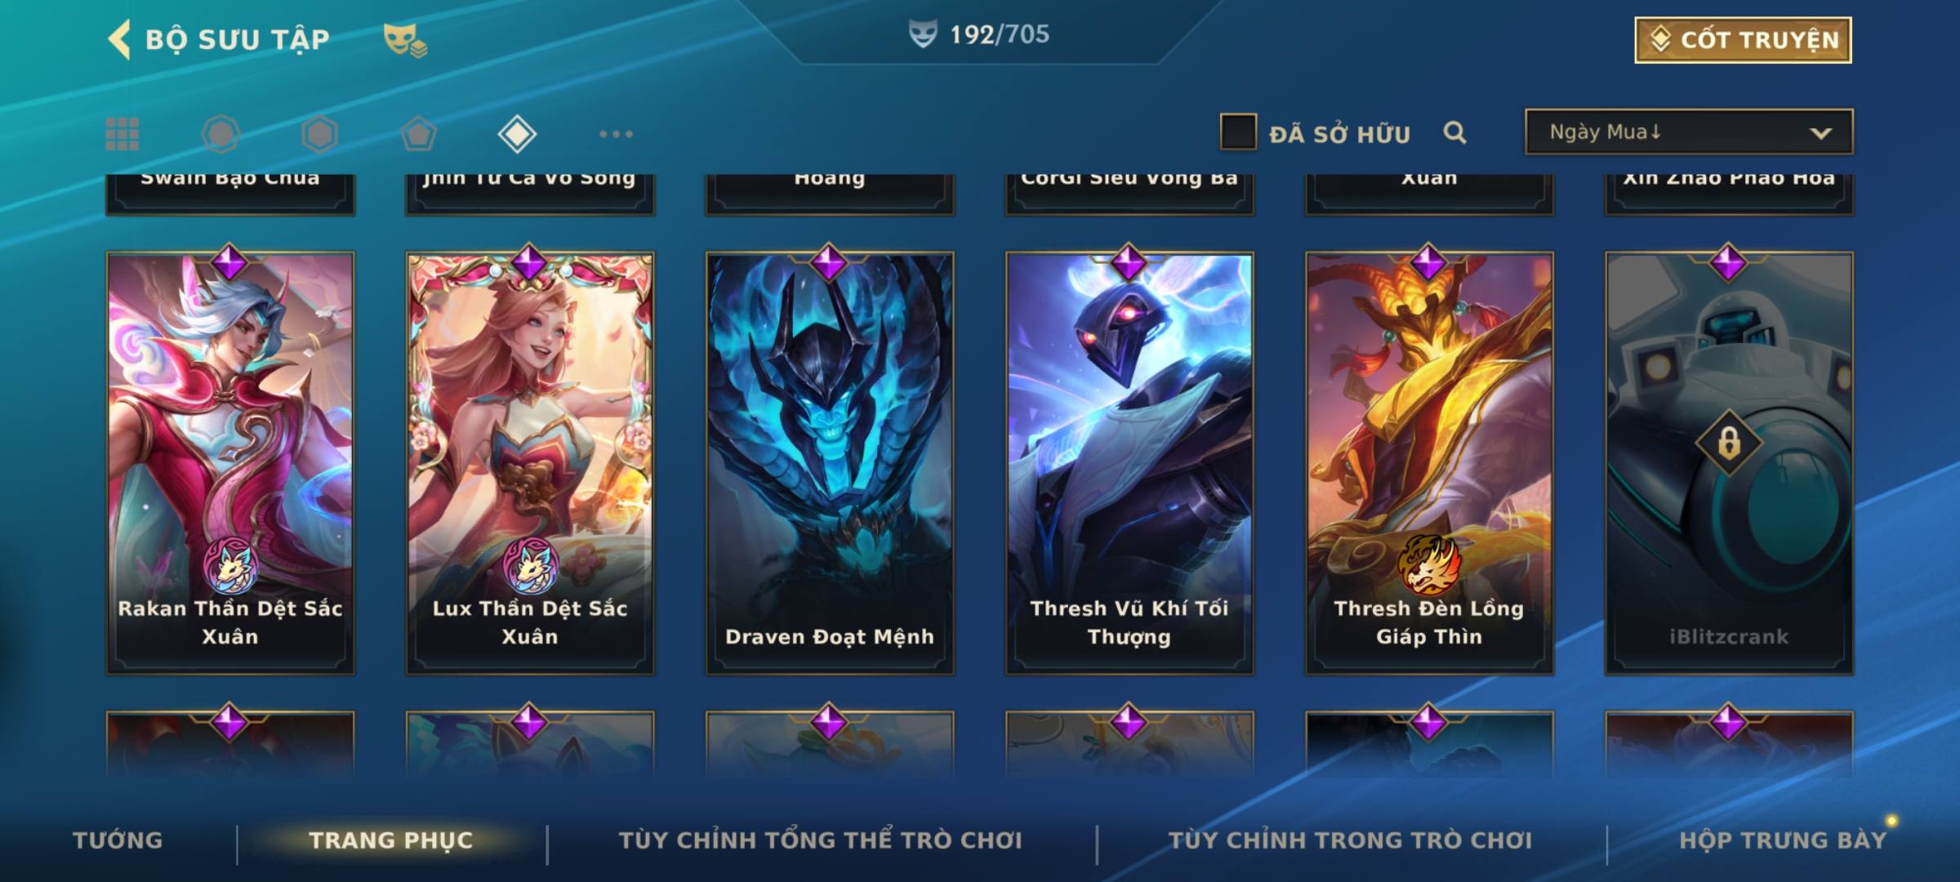1960x882 pixels.
Task: Expand sort options with the chevron arrow
Action: click(x=1820, y=133)
